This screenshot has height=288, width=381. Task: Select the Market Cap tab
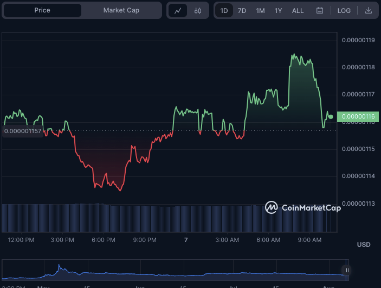tap(120, 10)
